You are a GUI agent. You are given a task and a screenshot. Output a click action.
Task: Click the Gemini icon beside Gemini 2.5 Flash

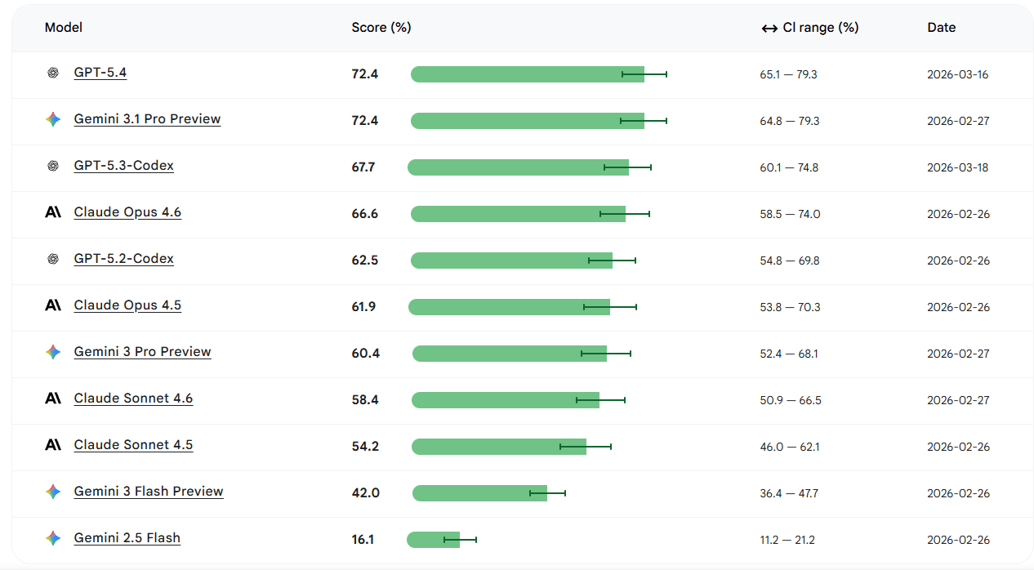pyautogui.click(x=53, y=538)
